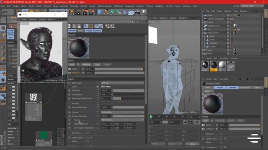This screenshot has width=268, height=150.
Task: Click the Floor environment grid icon
Action: tap(131, 12)
